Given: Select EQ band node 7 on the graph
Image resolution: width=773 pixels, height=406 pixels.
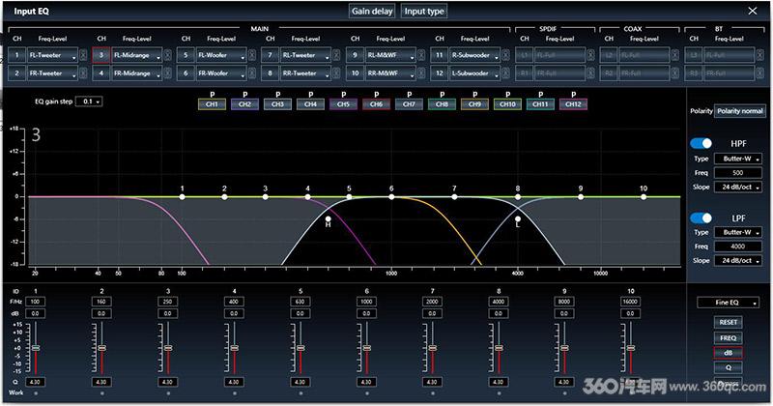Looking at the screenshot, I should pos(454,197).
